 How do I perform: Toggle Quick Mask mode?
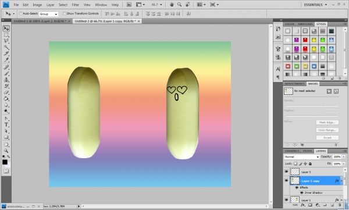(6, 171)
